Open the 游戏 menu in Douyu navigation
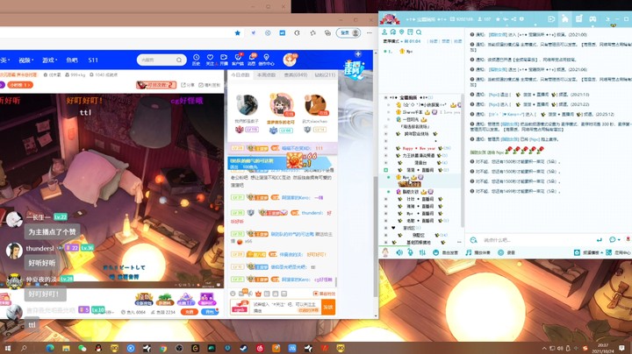This screenshot has height=354, width=632. [x=49, y=60]
